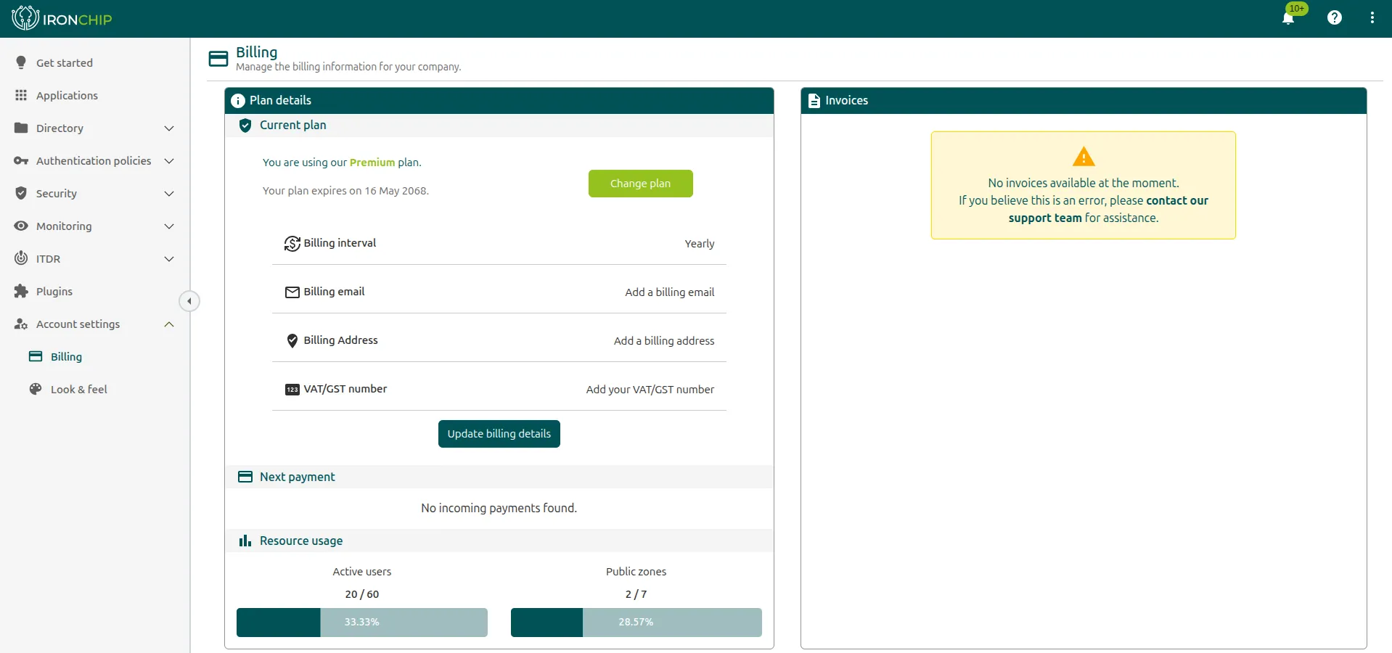Click the ITDR sidebar icon
Image resolution: width=1392 pixels, height=653 pixels.
coord(21,258)
